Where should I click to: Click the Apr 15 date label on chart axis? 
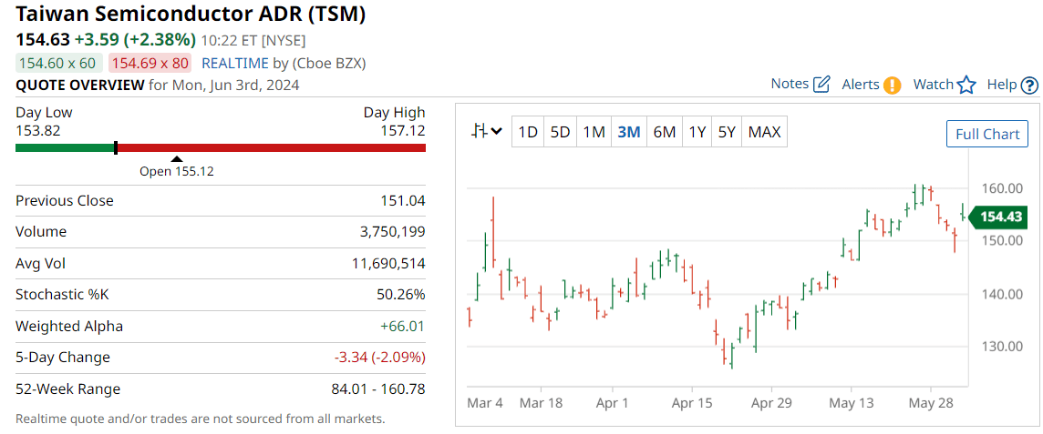tap(692, 403)
